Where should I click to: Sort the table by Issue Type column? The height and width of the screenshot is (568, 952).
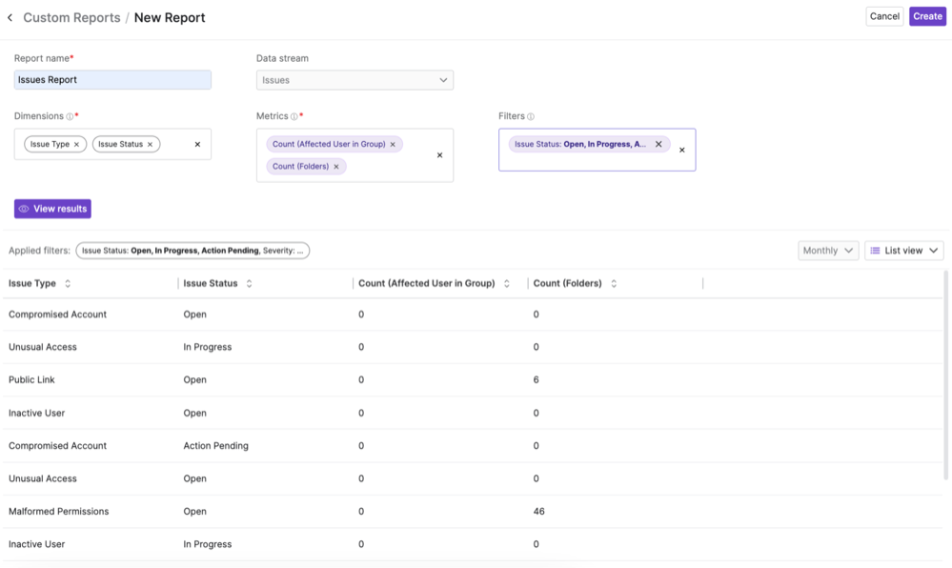(68, 284)
